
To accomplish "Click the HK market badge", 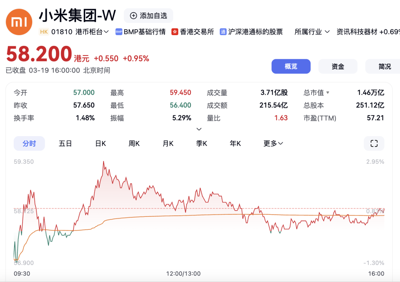I will click(44, 32).
